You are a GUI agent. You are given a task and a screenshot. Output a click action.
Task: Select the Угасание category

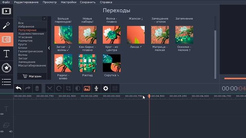(25, 37)
